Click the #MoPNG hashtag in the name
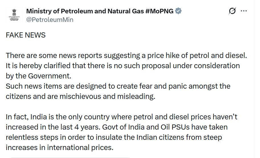260x158 pixels. tap(159, 11)
